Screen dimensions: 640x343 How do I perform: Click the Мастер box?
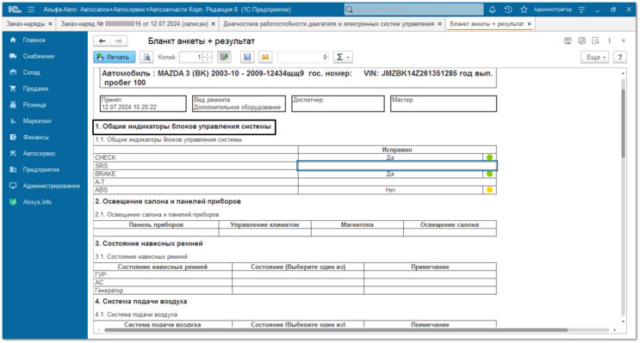444,103
